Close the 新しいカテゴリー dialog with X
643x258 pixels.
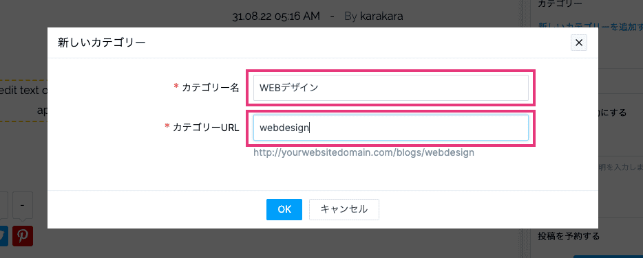(x=578, y=43)
